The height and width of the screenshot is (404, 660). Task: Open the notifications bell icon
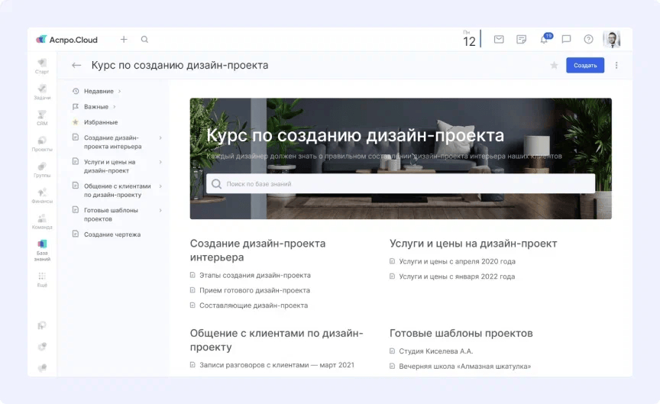coord(544,40)
